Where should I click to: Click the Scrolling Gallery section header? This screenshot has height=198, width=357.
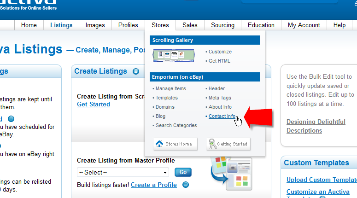[205, 40]
